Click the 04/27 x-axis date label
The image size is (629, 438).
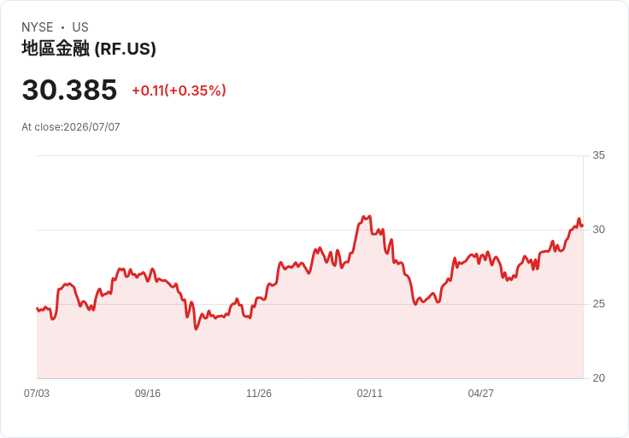coord(480,394)
